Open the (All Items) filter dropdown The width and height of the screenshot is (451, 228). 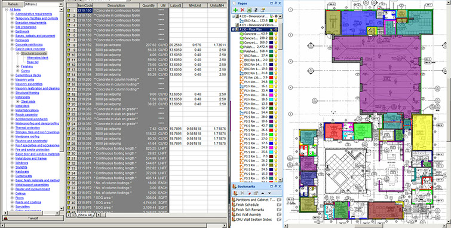click(61, 4)
